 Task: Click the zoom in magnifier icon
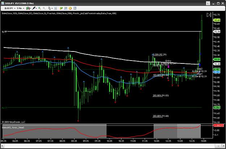point(40,8)
